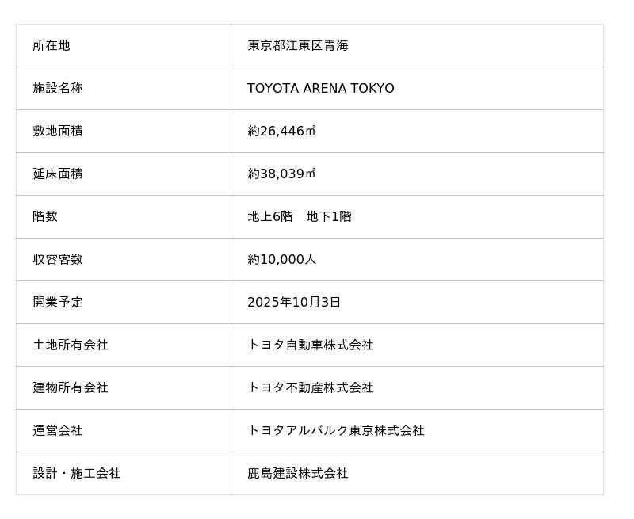The width and height of the screenshot is (634, 519).
Task: Click the 敷地面積 label
Action: (58, 131)
